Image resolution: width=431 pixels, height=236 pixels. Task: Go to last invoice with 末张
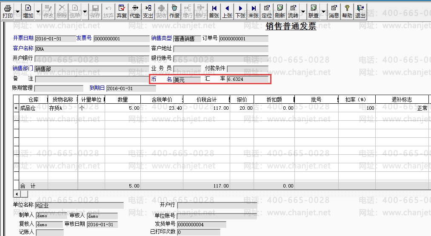pos(254,11)
